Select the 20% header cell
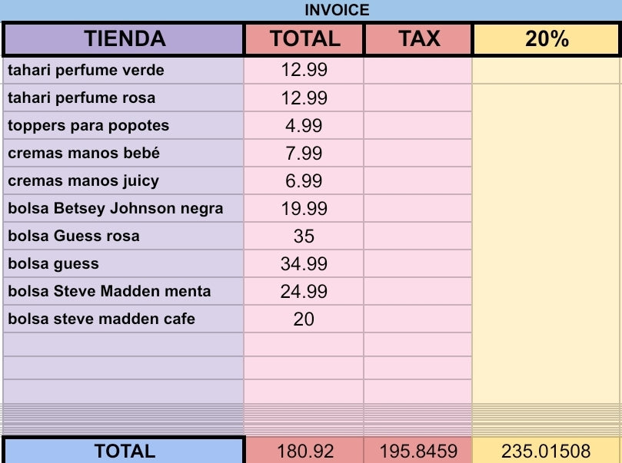This screenshot has width=622, height=463. click(x=547, y=38)
